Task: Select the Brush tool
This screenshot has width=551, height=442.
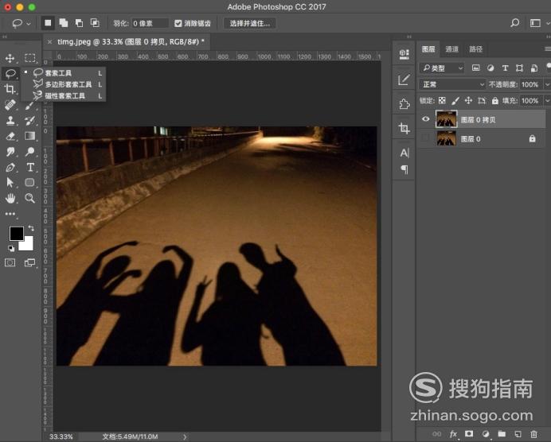Action: pyautogui.click(x=30, y=104)
